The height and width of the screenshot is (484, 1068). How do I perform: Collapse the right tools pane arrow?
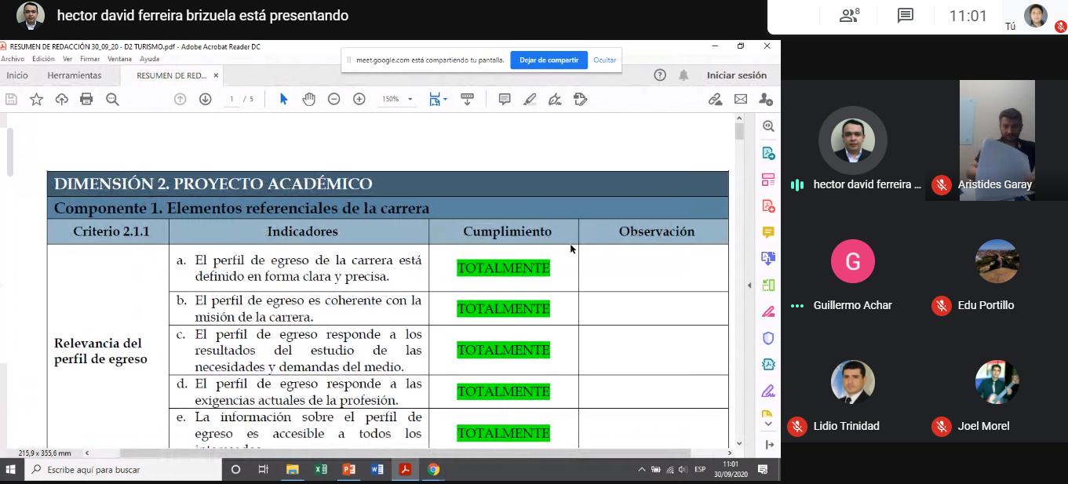[x=749, y=285]
